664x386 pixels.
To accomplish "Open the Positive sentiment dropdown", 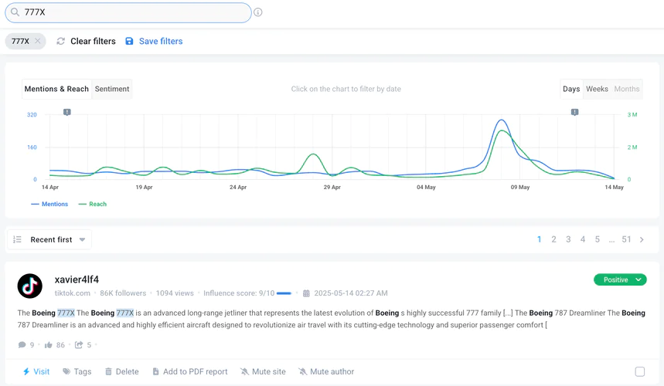I will coord(620,279).
